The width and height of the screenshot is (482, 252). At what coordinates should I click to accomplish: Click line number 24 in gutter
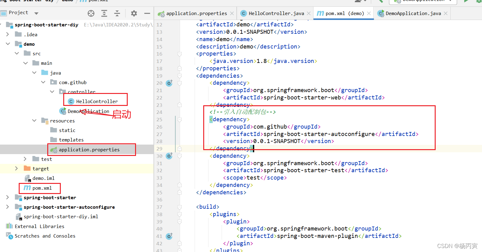(x=159, y=112)
